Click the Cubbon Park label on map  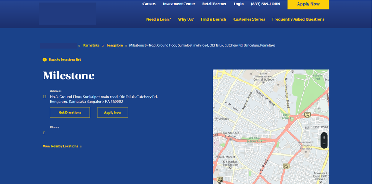click(317, 77)
